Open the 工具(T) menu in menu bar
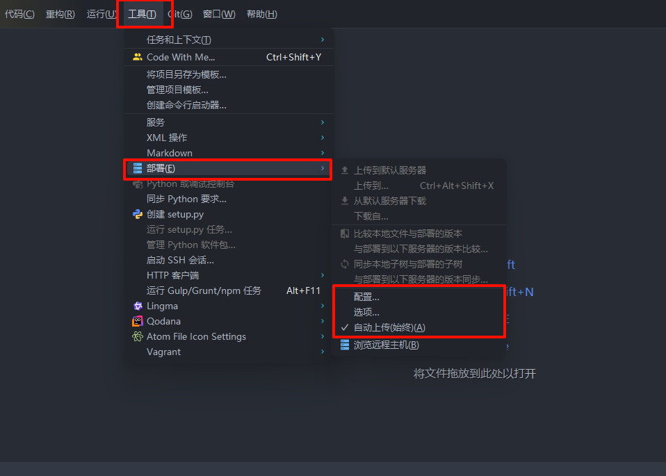666x476 pixels. [x=143, y=14]
